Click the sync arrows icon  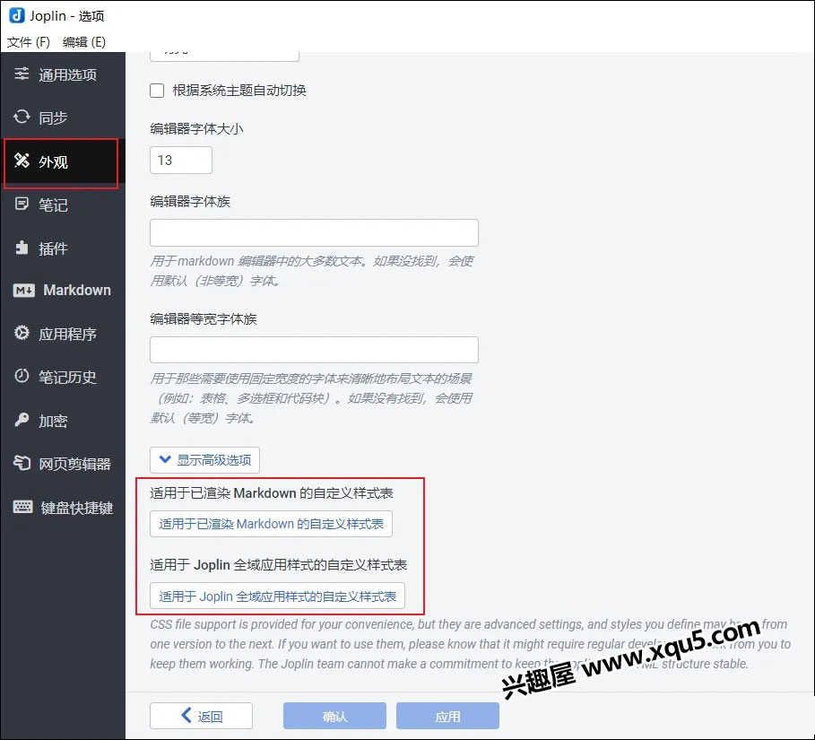22,117
